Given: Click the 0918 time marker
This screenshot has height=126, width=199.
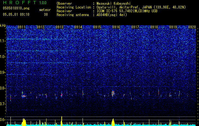Looking at the screenshot, I should [x=154, y=27].
